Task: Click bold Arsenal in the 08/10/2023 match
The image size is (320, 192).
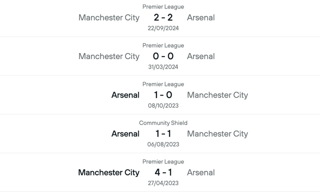Action: click(x=125, y=95)
